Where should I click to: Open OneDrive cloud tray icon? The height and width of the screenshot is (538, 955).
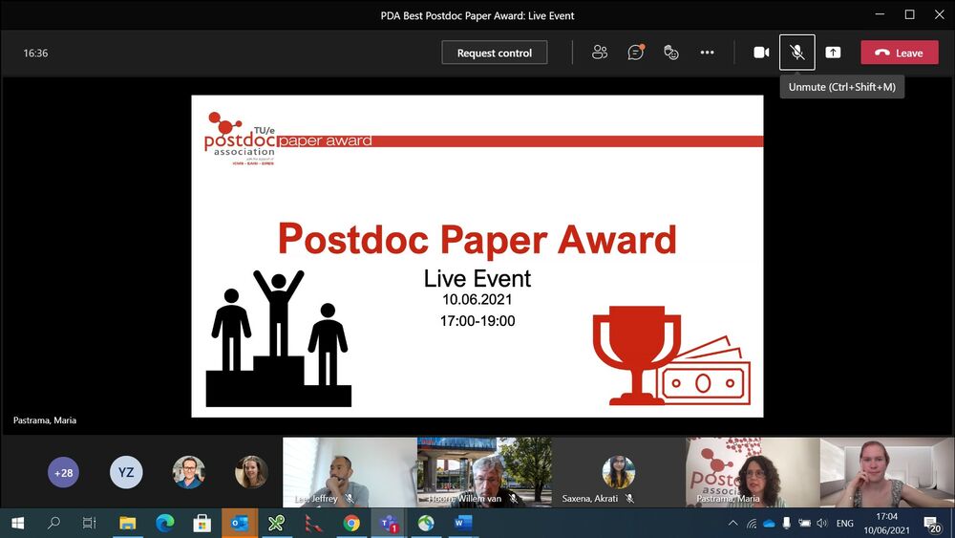pyautogui.click(x=769, y=523)
